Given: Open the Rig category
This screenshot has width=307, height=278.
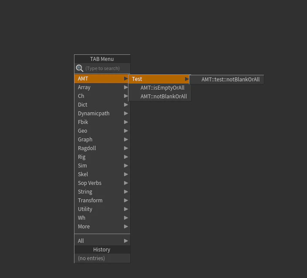Looking at the screenshot, I should click(102, 157).
